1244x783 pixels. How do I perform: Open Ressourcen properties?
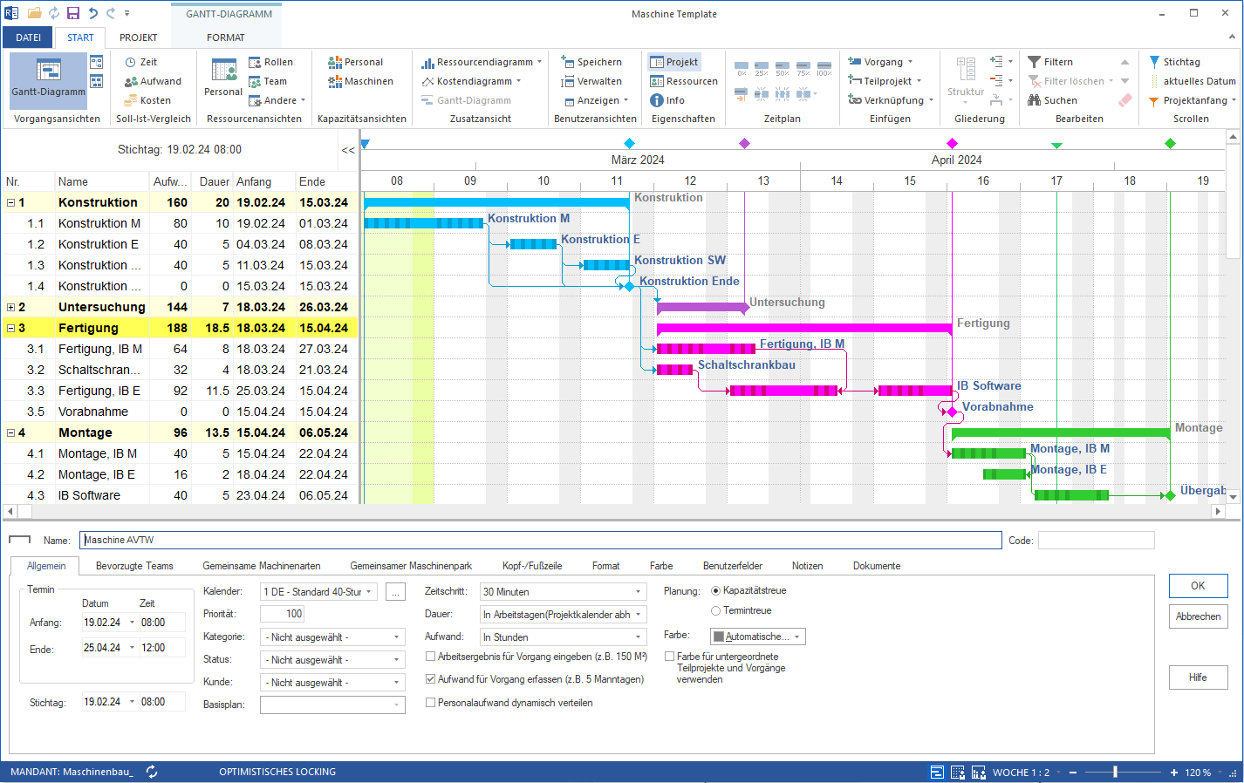(684, 81)
